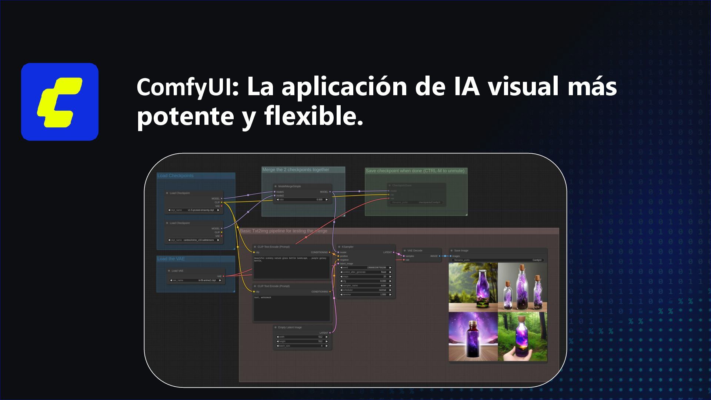Viewport: 711px width, 400px height.
Task: Click the filename_prefix field in Save Image
Action: pyautogui.click(x=498, y=260)
